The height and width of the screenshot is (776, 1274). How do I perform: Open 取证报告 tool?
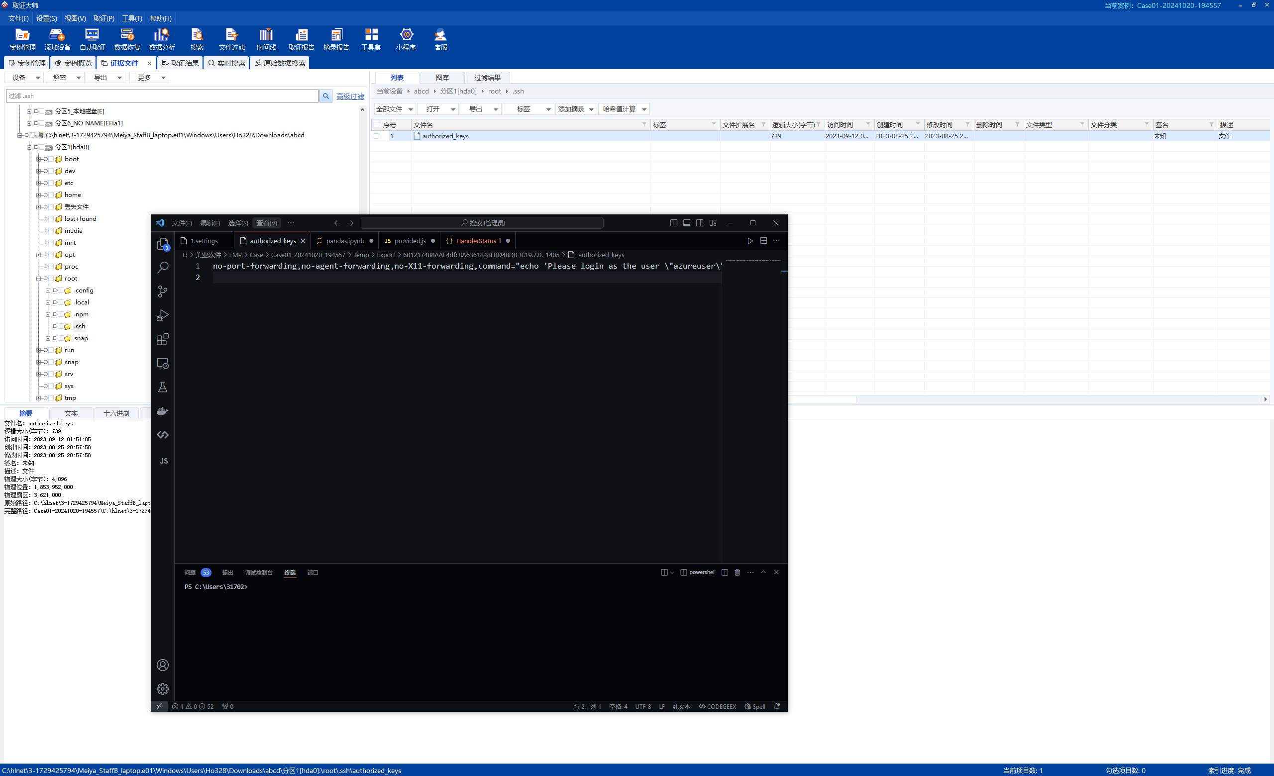point(302,39)
